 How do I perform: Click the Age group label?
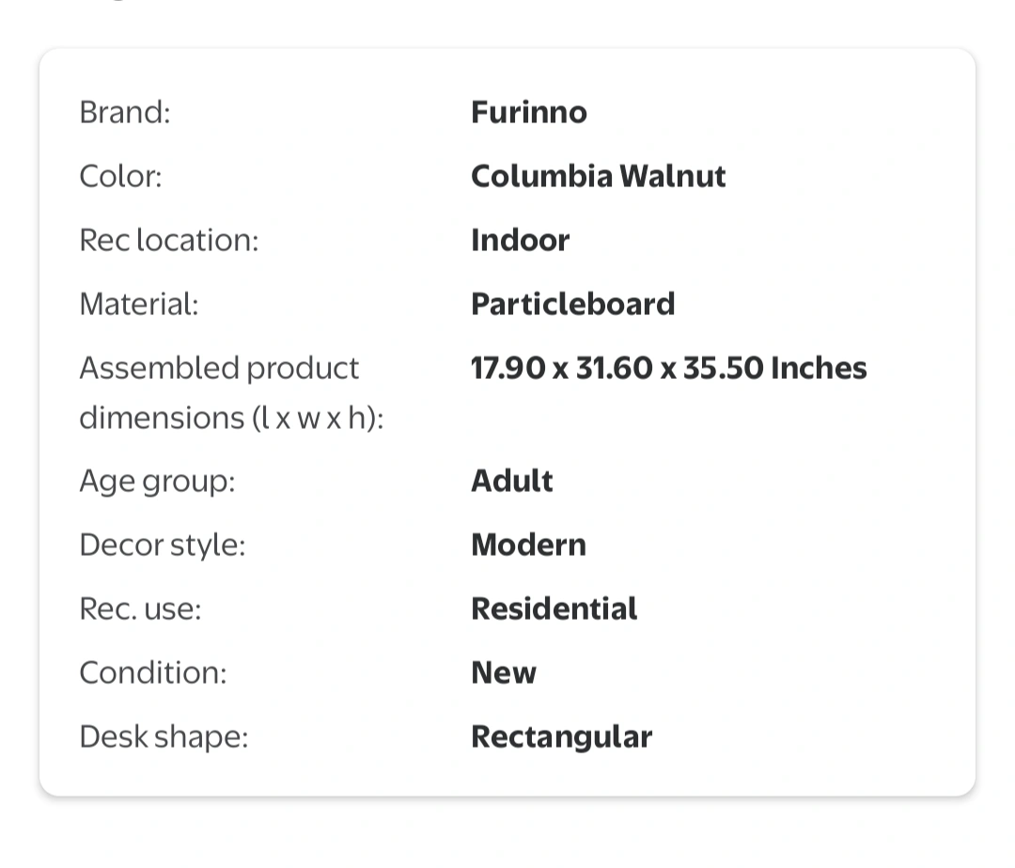157,481
